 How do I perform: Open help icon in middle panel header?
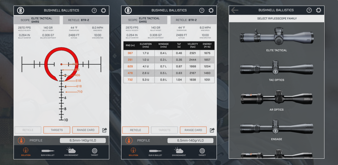[202, 10]
